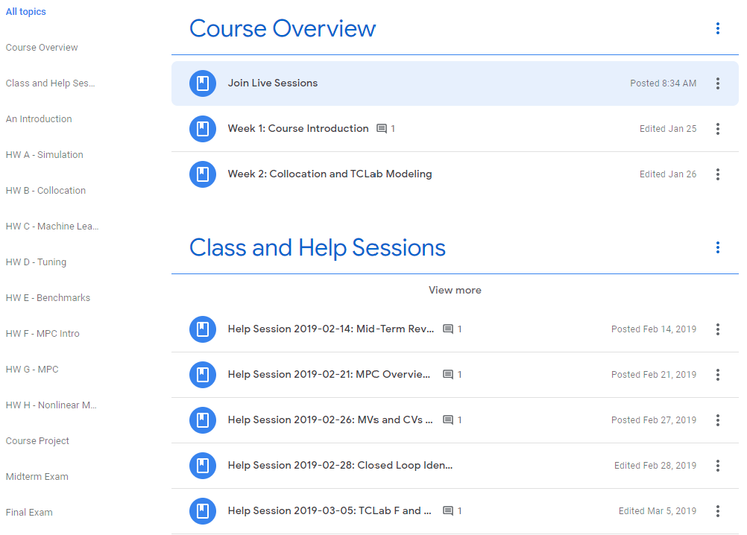
Task: Click material icon for Help Session 2019-02-14
Action: pyautogui.click(x=202, y=329)
